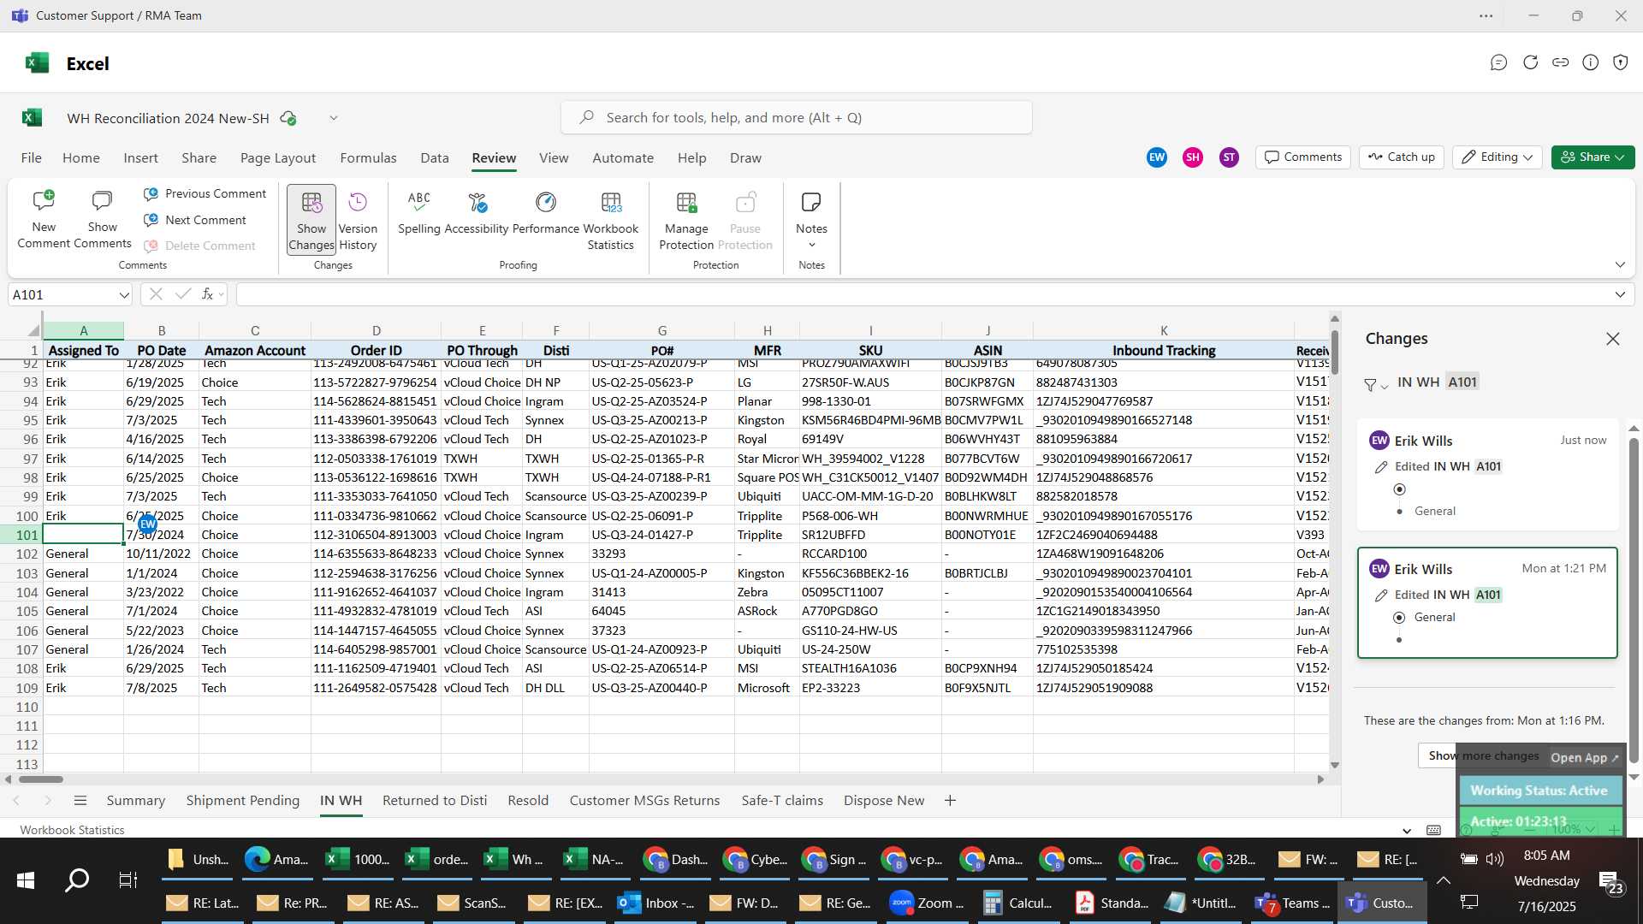This screenshot has height=924, width=1643.
Task: Open the all sheets list
Action: click(80, 801)
